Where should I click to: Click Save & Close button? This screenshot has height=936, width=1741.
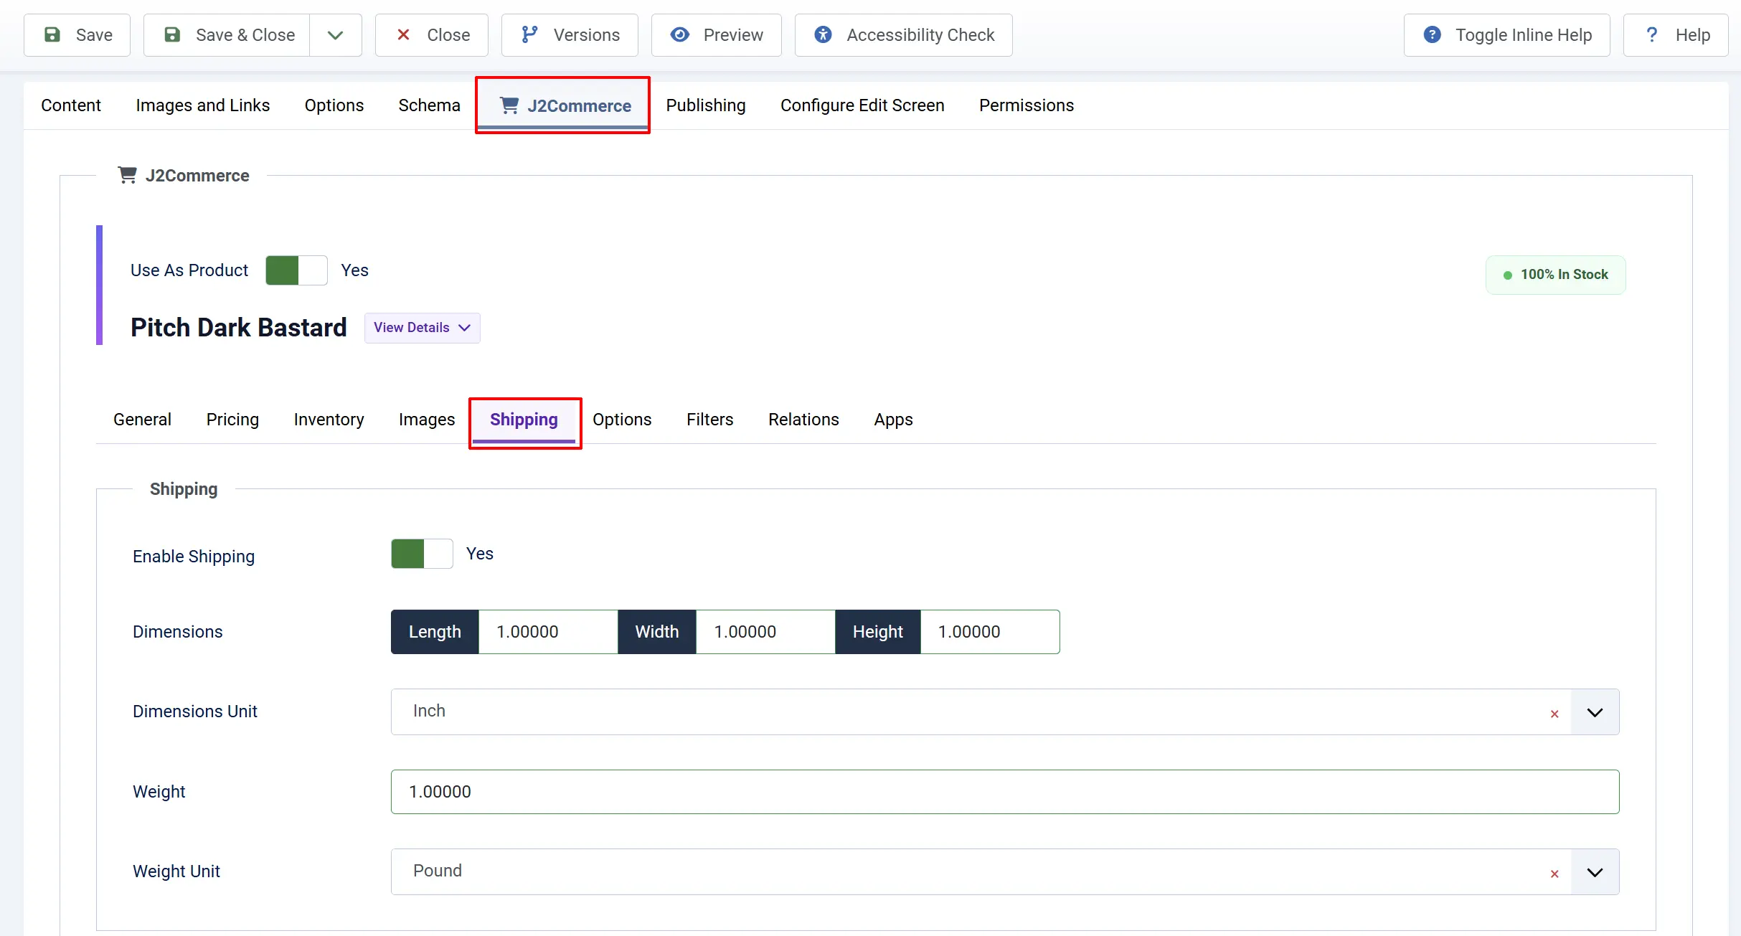click(227, 35)
